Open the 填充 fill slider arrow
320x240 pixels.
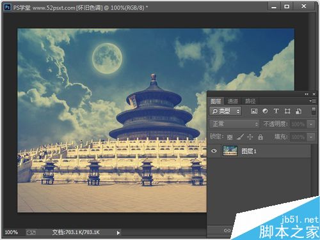click(x=311, y=137)
